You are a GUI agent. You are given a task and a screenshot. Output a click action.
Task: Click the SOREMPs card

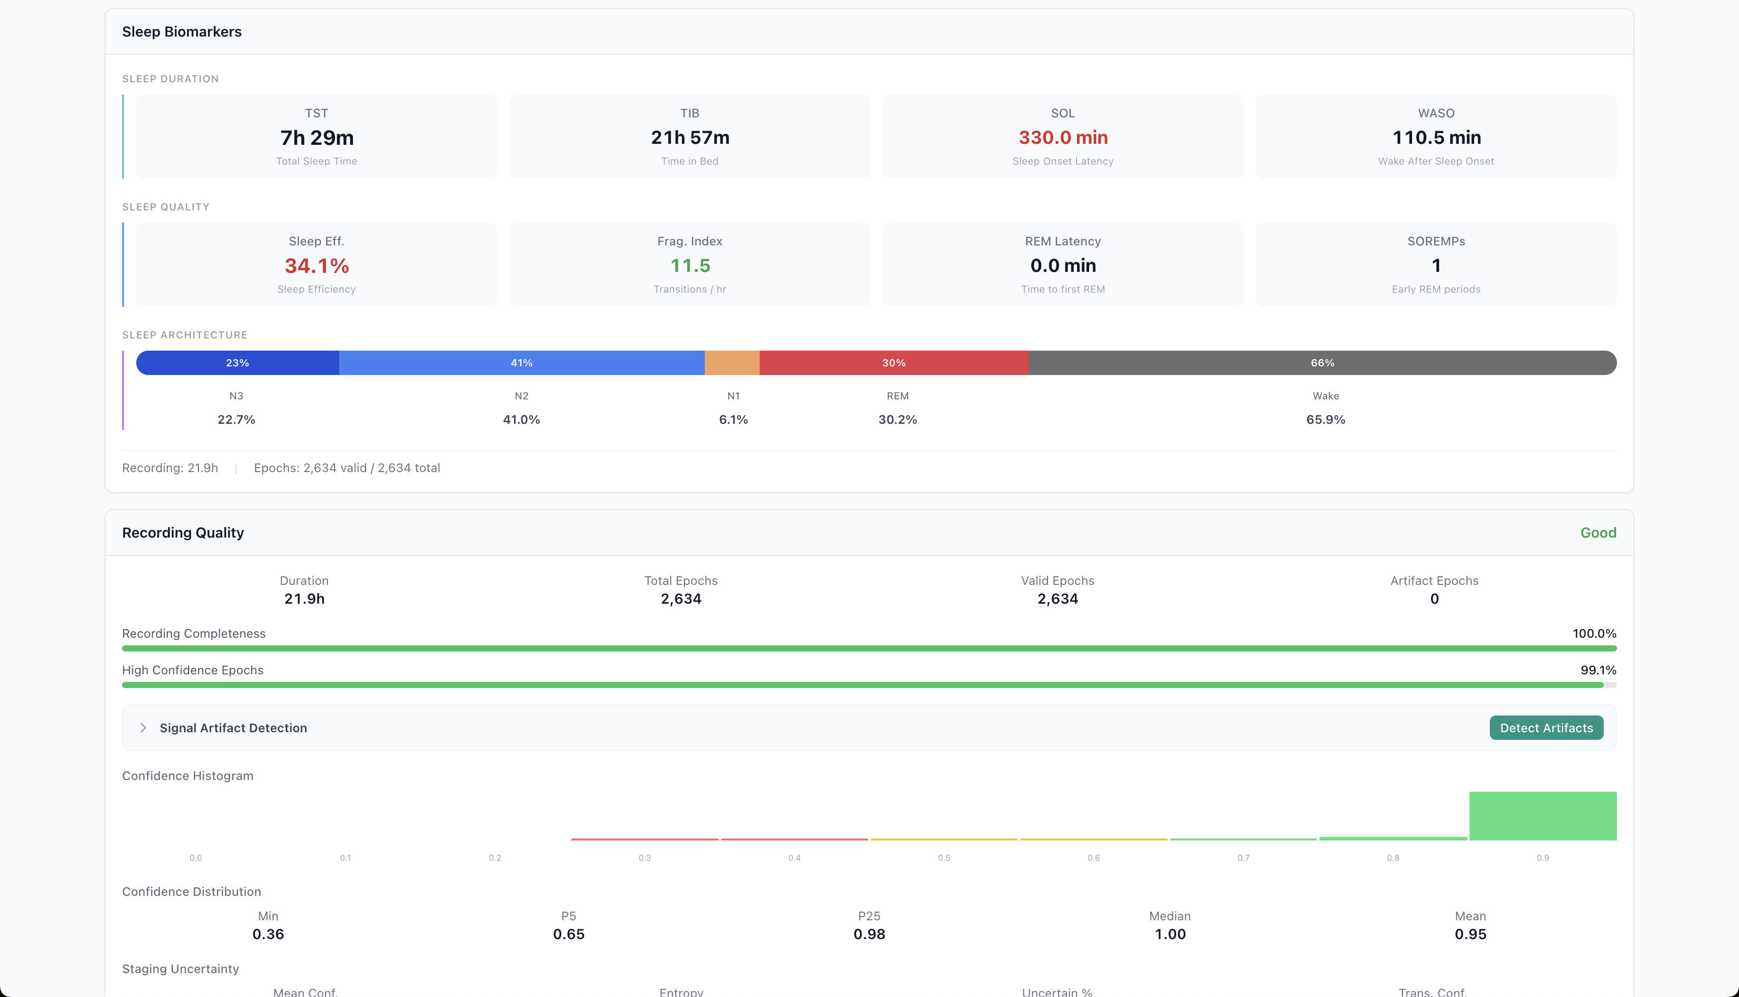point(1435,265)
